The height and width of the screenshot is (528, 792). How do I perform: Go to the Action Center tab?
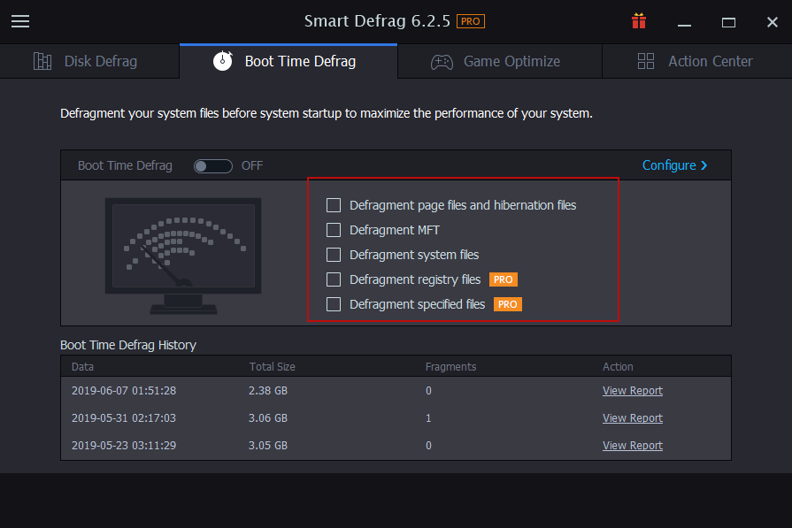pos(697,61)
